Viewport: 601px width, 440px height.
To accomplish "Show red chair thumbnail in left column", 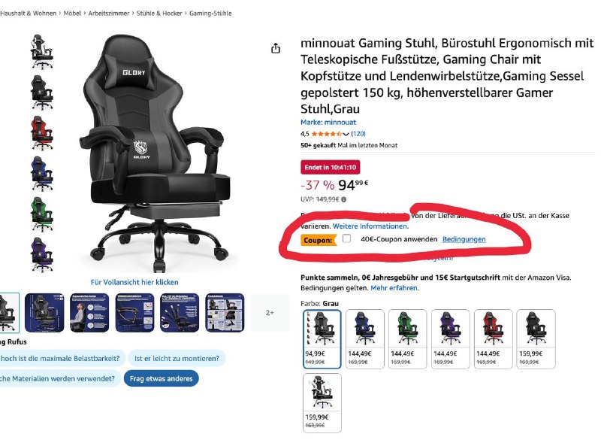I will point(42,133).
